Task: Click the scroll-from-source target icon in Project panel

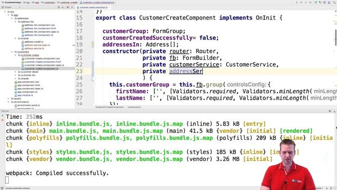Action: pos(58,7)
